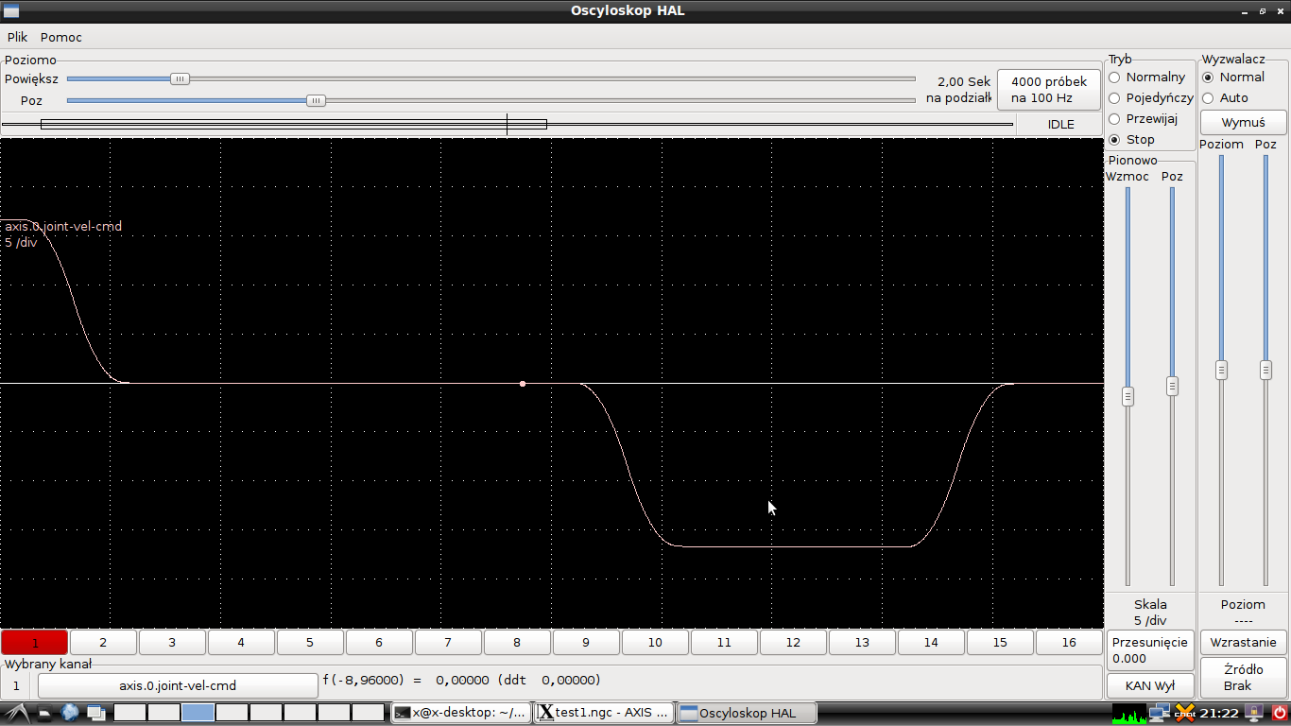Click the Przesunięcie 0.000 offset button
Image resolution: width=1291 pixels, height=726 pixels.
[1149, 650]
